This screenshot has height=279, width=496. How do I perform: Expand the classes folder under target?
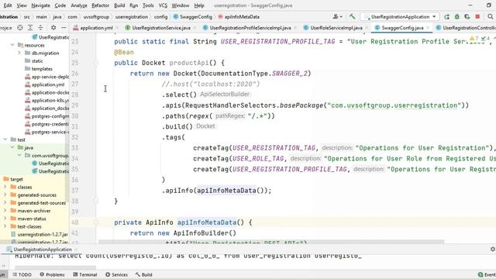(x=5, y=187)
